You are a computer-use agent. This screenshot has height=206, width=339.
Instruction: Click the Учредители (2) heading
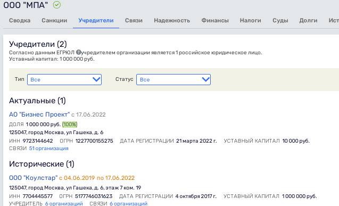38,44
